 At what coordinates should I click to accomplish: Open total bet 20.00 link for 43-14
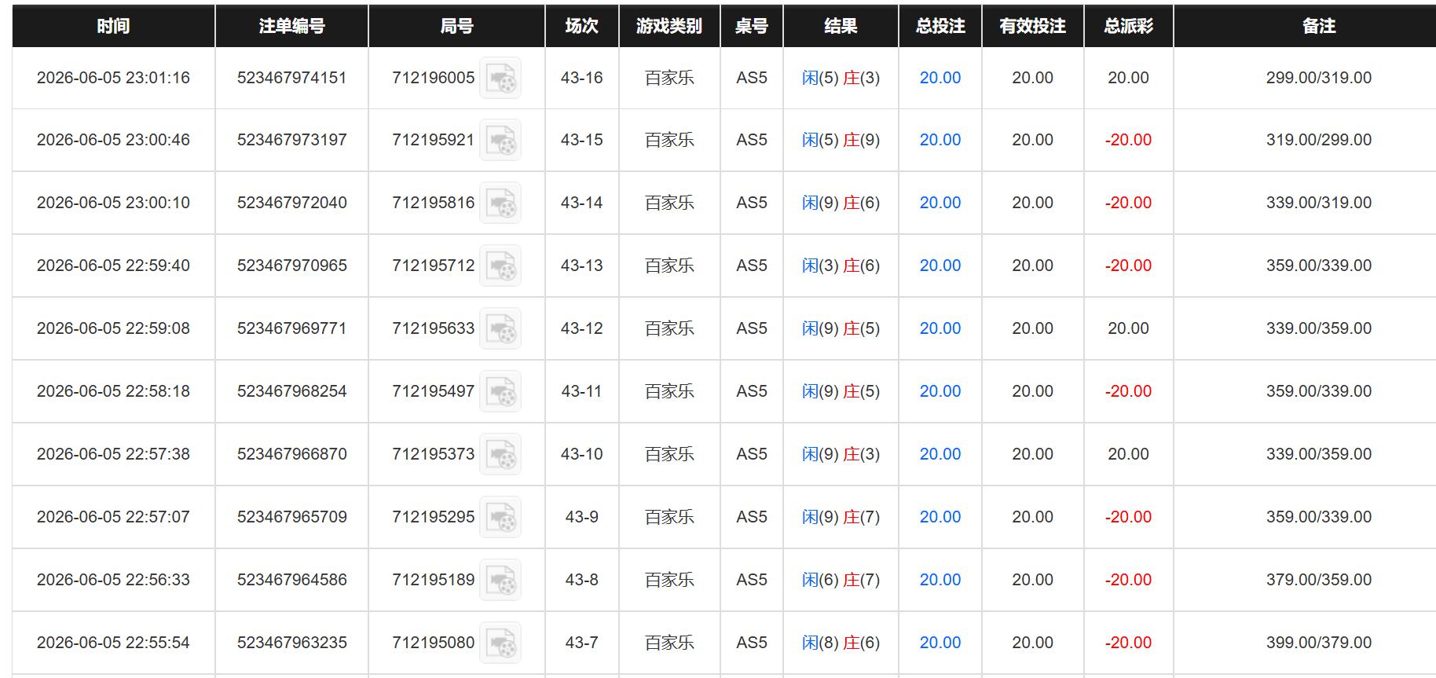[940, 203]
